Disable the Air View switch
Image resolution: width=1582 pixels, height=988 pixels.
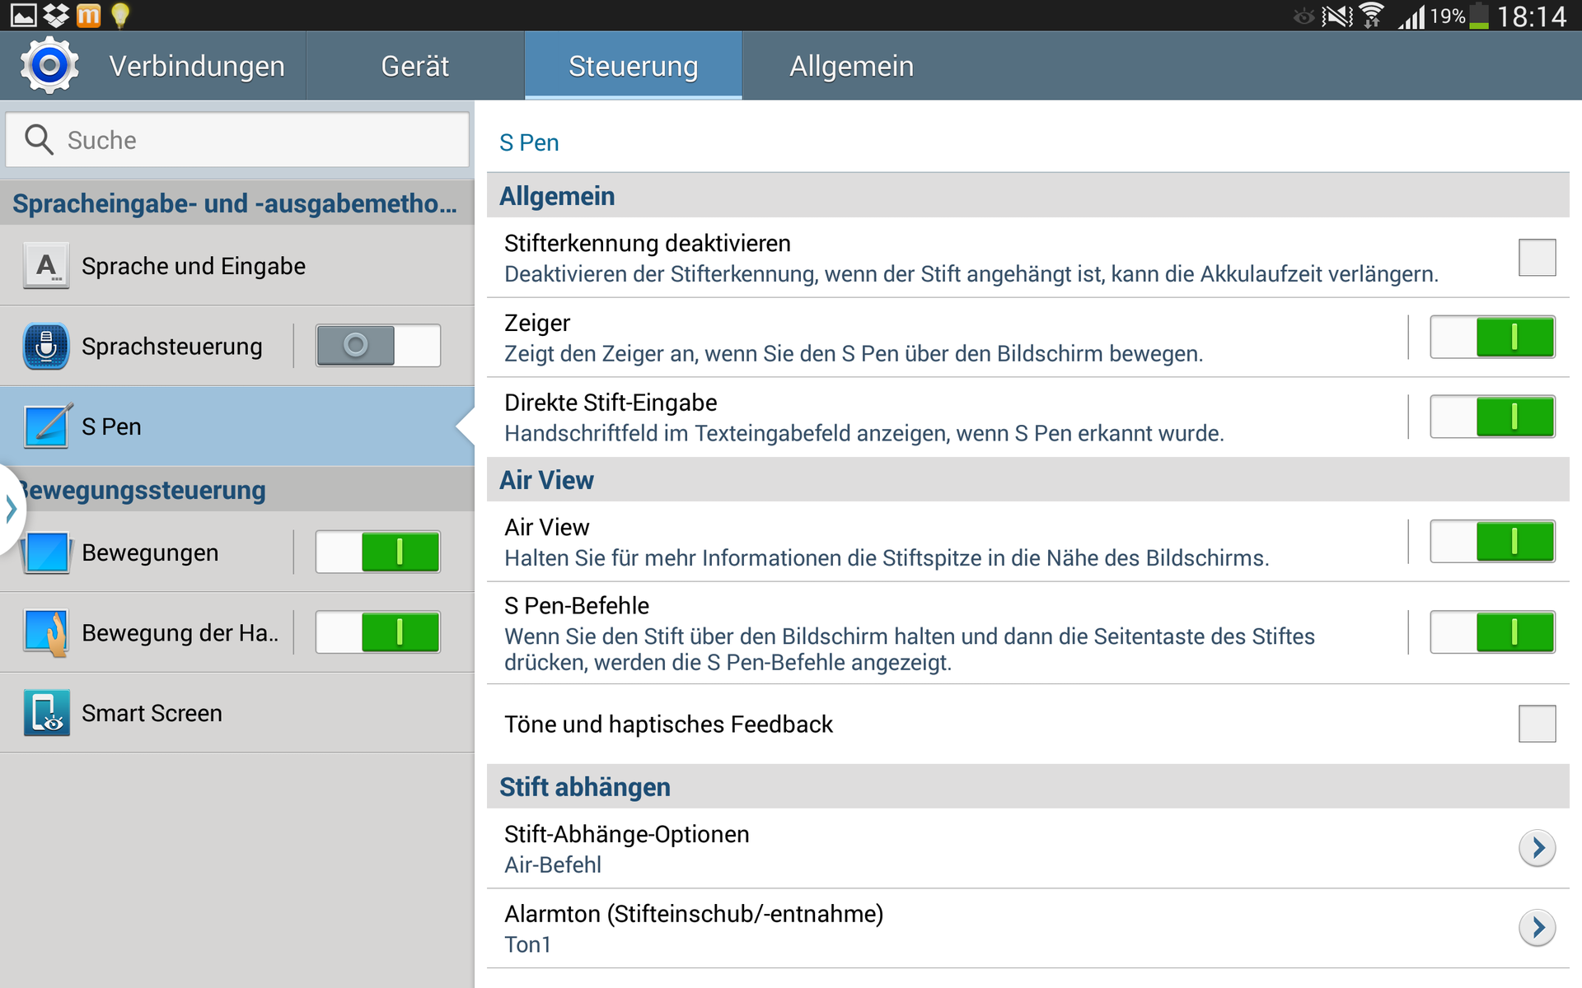pyautogui.click(x=1492, y=542)
